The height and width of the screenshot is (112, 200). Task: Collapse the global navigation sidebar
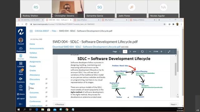pyautogui.click(x=21, y=104)
